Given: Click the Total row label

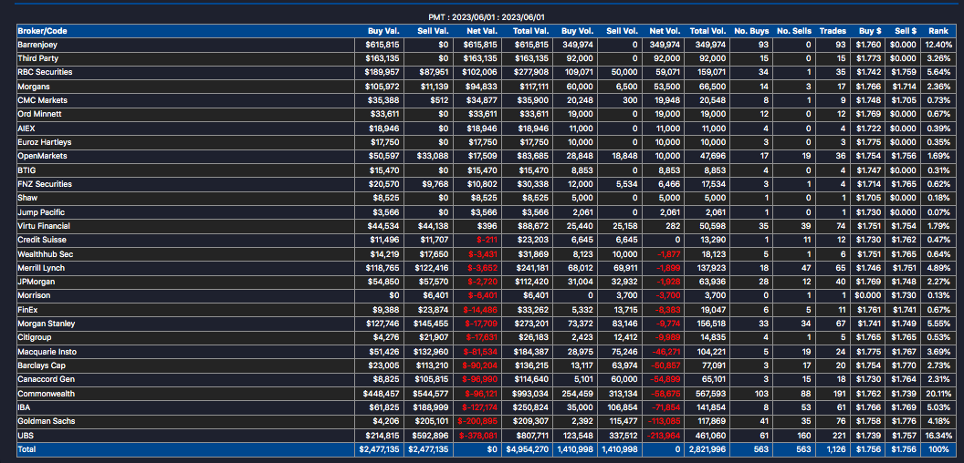Looking at the screenshot, I should [x=27, y=449].
